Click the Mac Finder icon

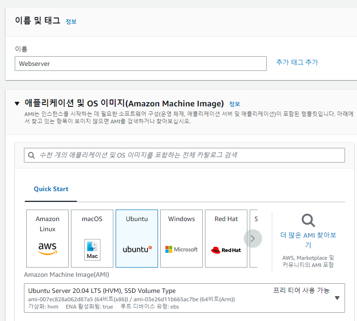pyautogui.click(x=92, y=250)
